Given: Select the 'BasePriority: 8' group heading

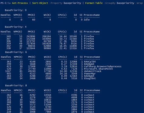Looking at the screenshot, I should 16,85.
